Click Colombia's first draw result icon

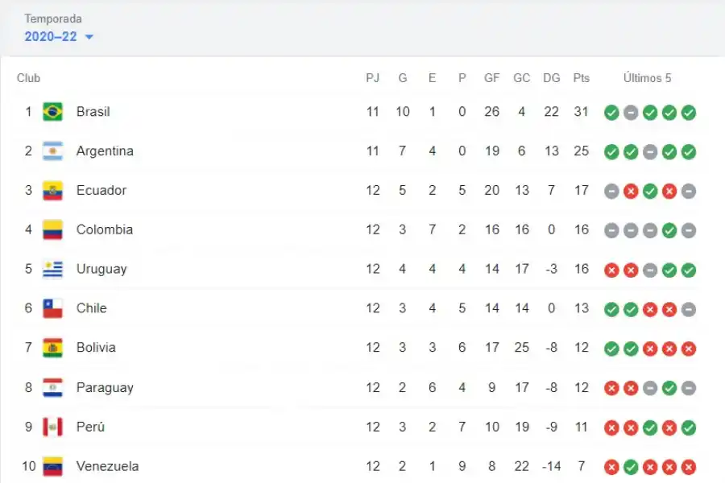611,230
